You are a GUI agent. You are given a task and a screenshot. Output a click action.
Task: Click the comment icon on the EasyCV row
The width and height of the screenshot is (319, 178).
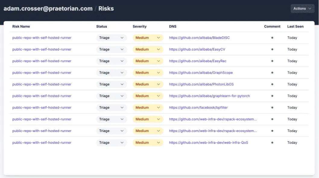tap(272, 49)
